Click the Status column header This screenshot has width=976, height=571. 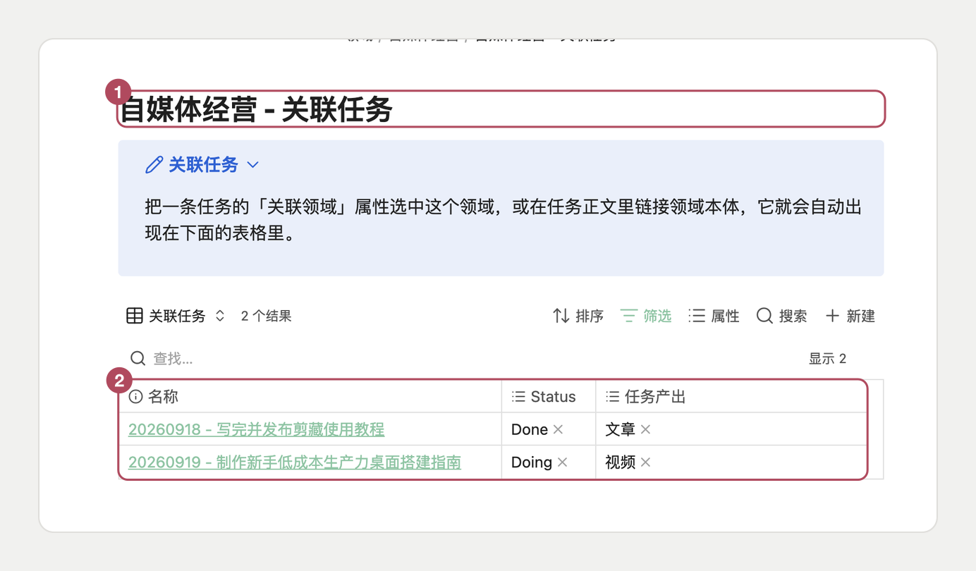549,397
